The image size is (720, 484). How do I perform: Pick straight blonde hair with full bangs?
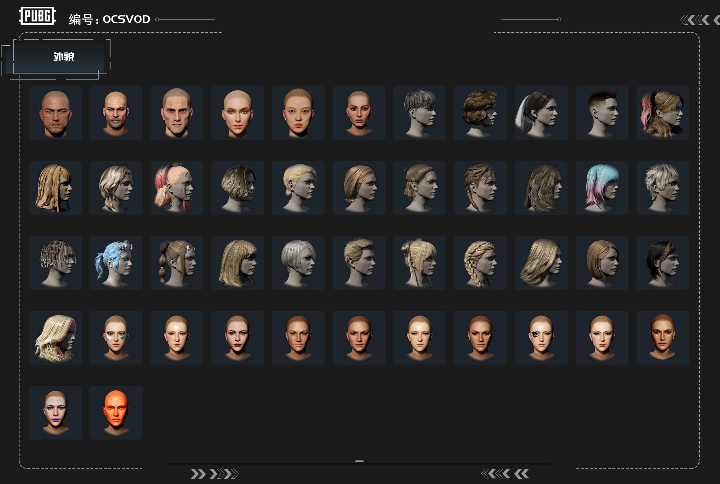point(237,263)
